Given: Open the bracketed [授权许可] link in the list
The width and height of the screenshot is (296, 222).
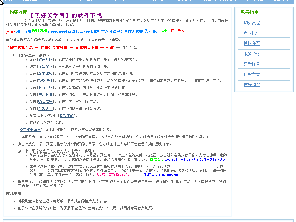Looking at the screenshot, I should [x=46, y=81].
